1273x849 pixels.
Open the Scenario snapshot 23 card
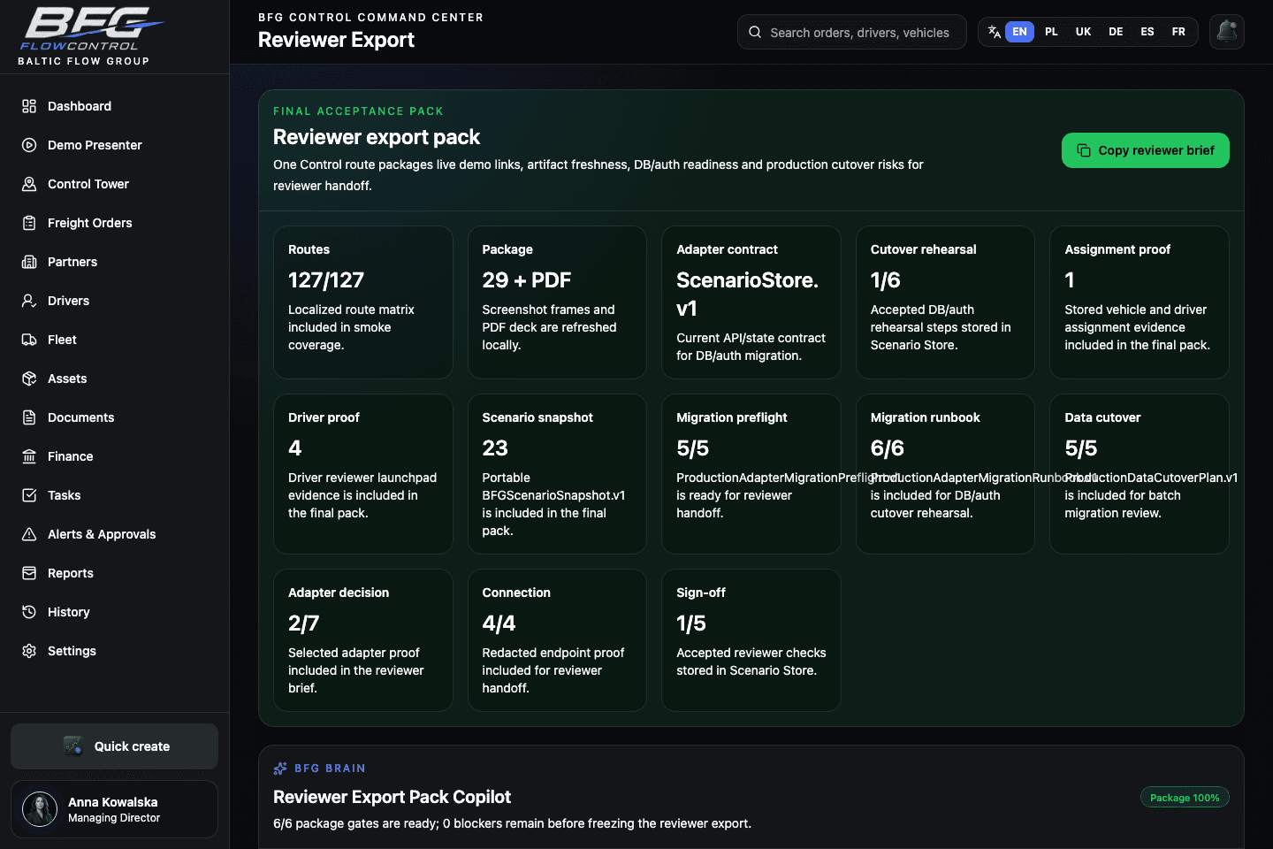coord(557,474)
